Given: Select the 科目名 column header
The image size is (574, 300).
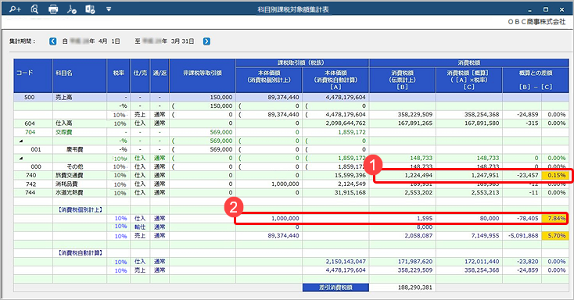Looking at the screenshot, I should click(x=80, y=76).
